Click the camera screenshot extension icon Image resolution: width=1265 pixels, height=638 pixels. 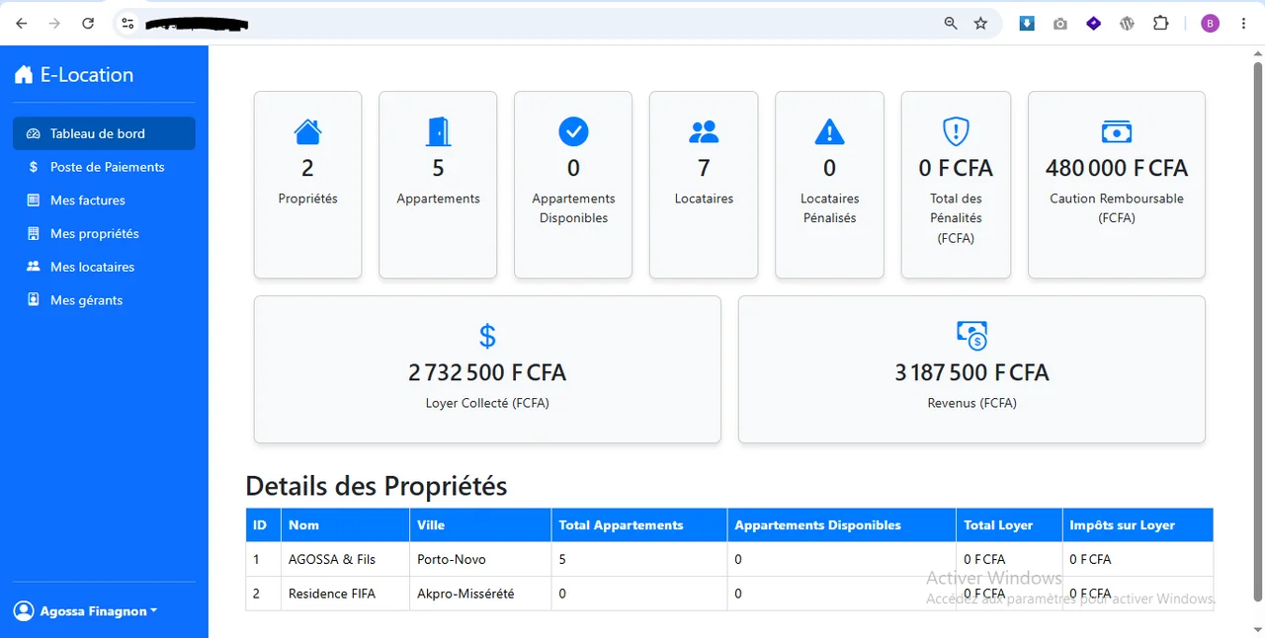point(1060,24)
